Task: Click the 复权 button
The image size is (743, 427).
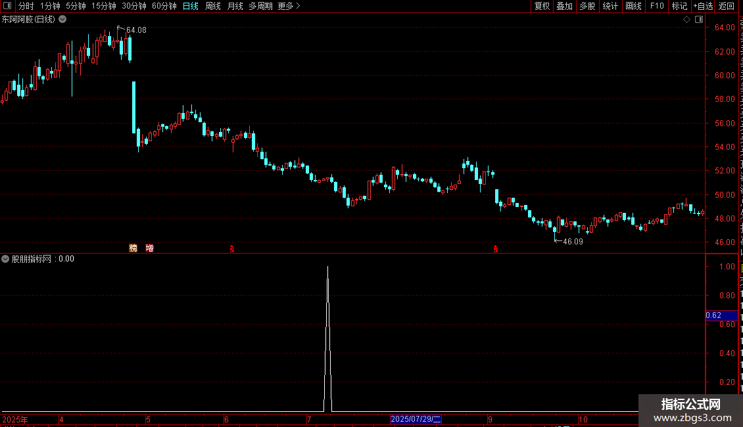Action: pos(542,6)
